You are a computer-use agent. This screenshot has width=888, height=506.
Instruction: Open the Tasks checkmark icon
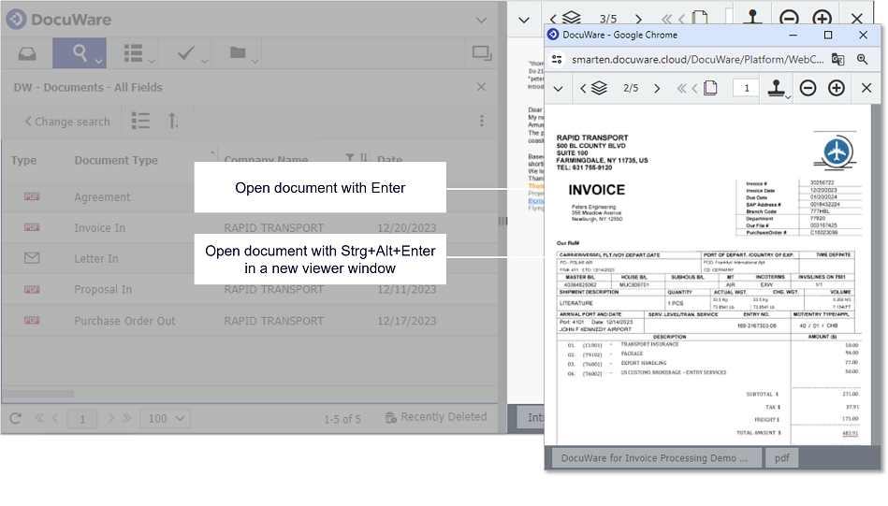tap(187, 53)
